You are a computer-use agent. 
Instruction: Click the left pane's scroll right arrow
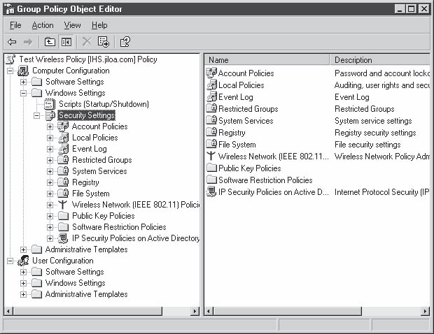pos(195,311)
